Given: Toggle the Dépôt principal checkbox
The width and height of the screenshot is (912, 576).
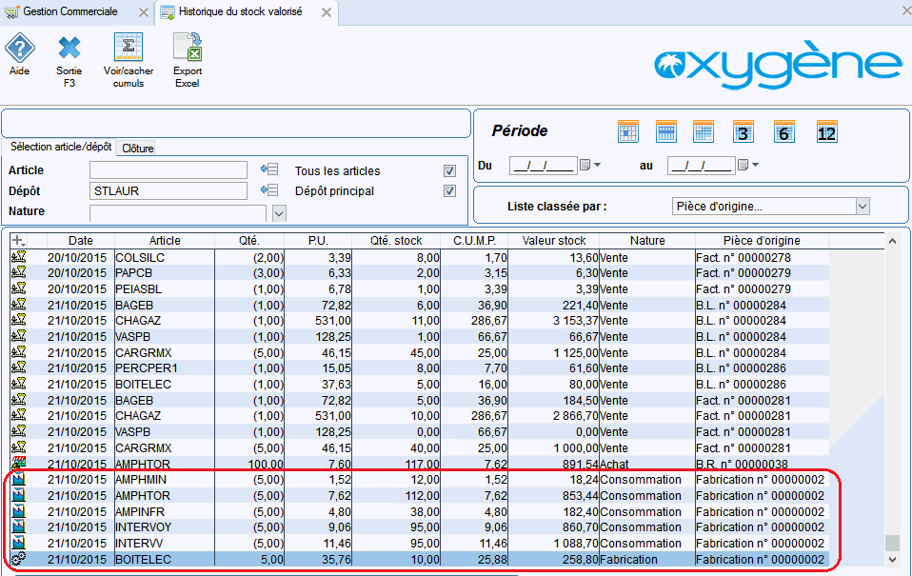Looking at the screenshot, I should click(449, 190).
